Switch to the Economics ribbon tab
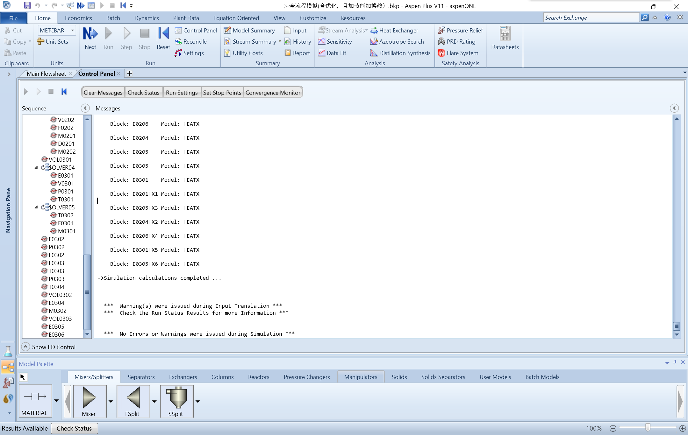The image size is (688, 435). coord(78,18)
